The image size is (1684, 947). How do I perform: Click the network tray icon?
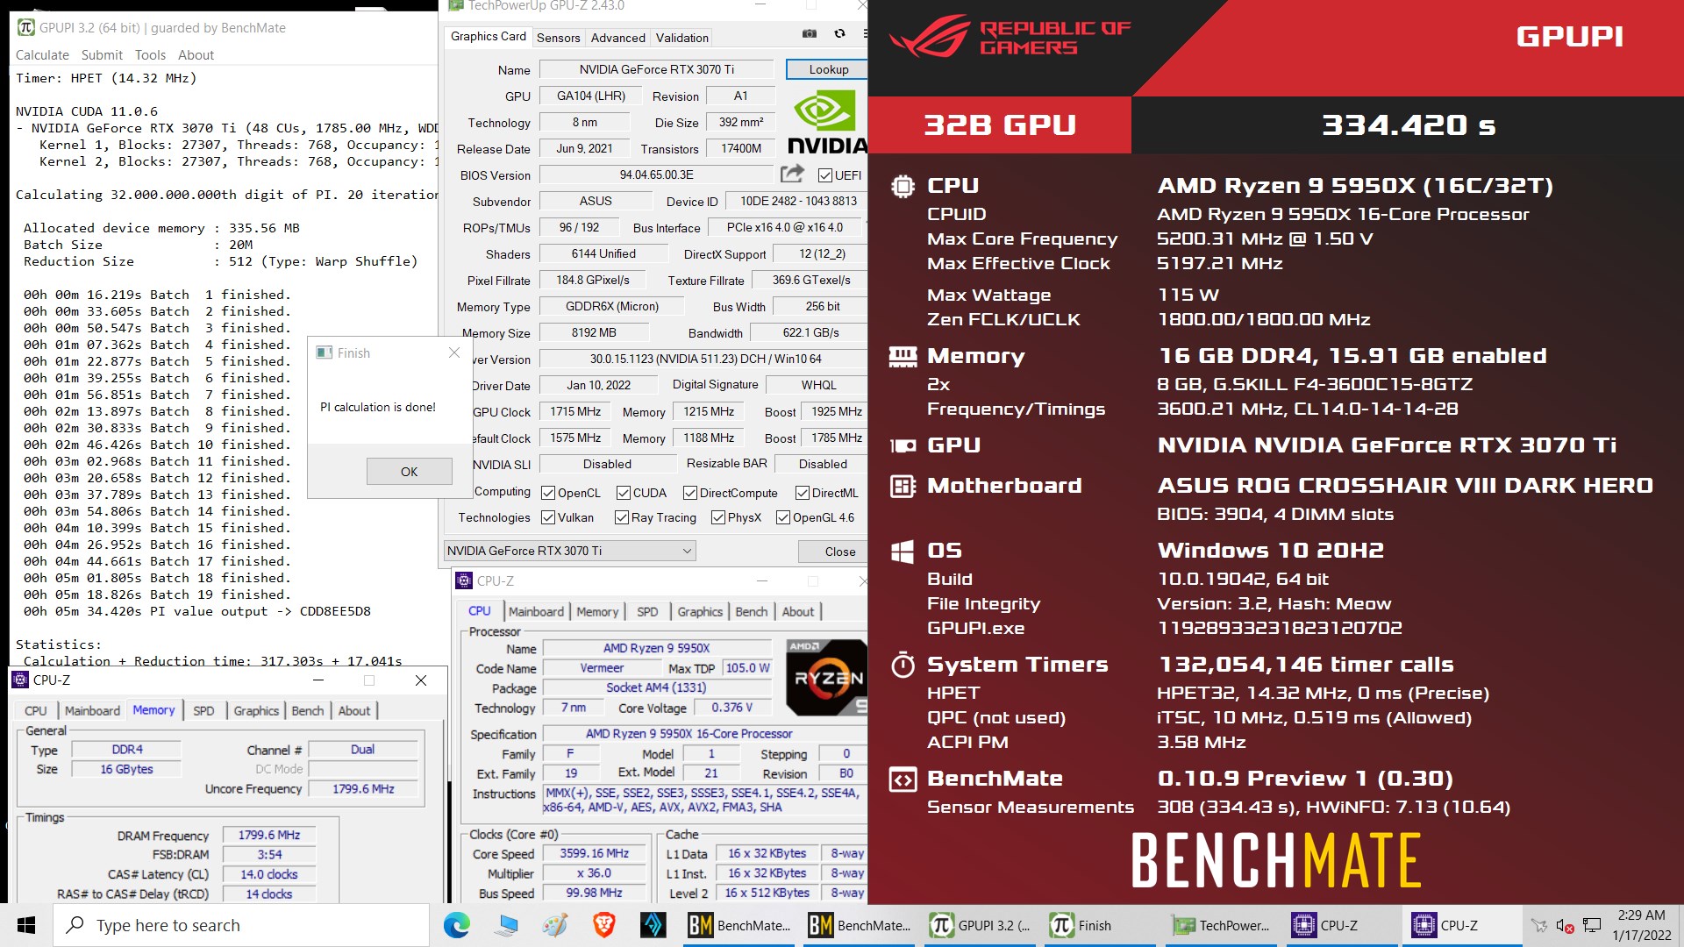1592,925
